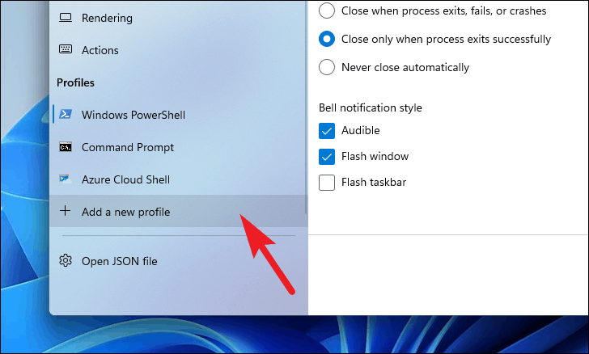This screenshot has height=354, width=589.
Task: Select 'Close only when process exits successfully' radio
Action: point(326,39)
